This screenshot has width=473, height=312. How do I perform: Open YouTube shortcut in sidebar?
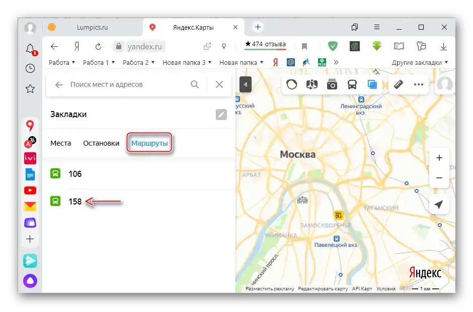[x=30, y=190]
